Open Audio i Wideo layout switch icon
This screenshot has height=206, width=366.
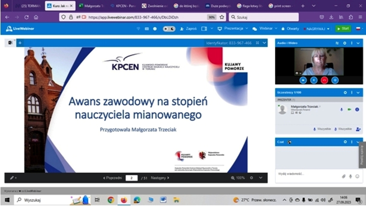[337, 43]
